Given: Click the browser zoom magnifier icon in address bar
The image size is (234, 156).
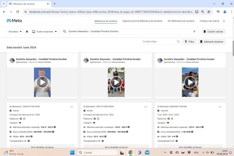Looking at the screenshot, I should click(x=203, y=12).
